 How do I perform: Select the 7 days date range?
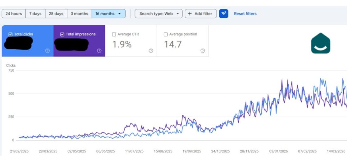point(35,13)
